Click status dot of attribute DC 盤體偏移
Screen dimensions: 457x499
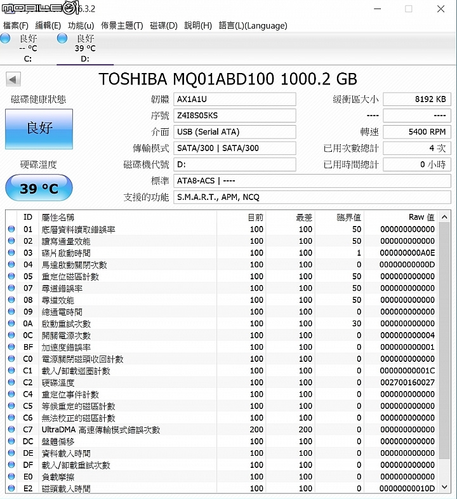click(x=11, y=441)
